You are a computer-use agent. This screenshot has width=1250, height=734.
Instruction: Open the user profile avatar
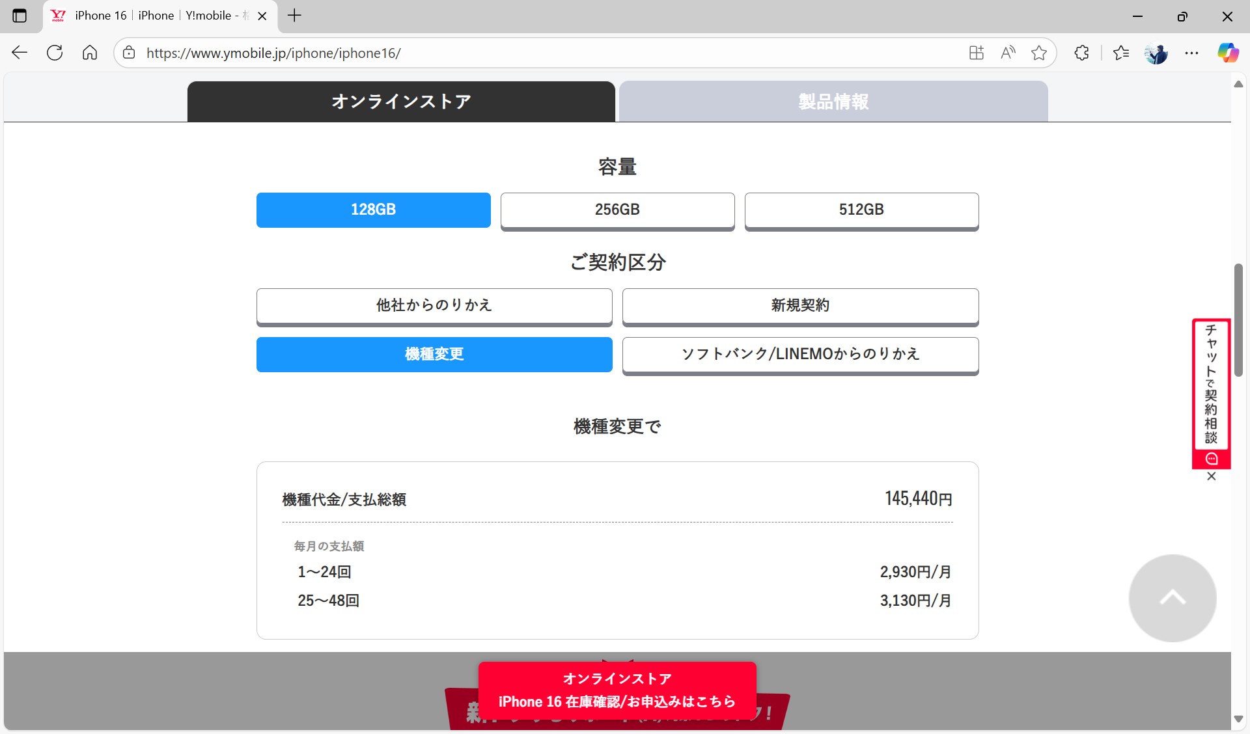[x=1156, y=53]
